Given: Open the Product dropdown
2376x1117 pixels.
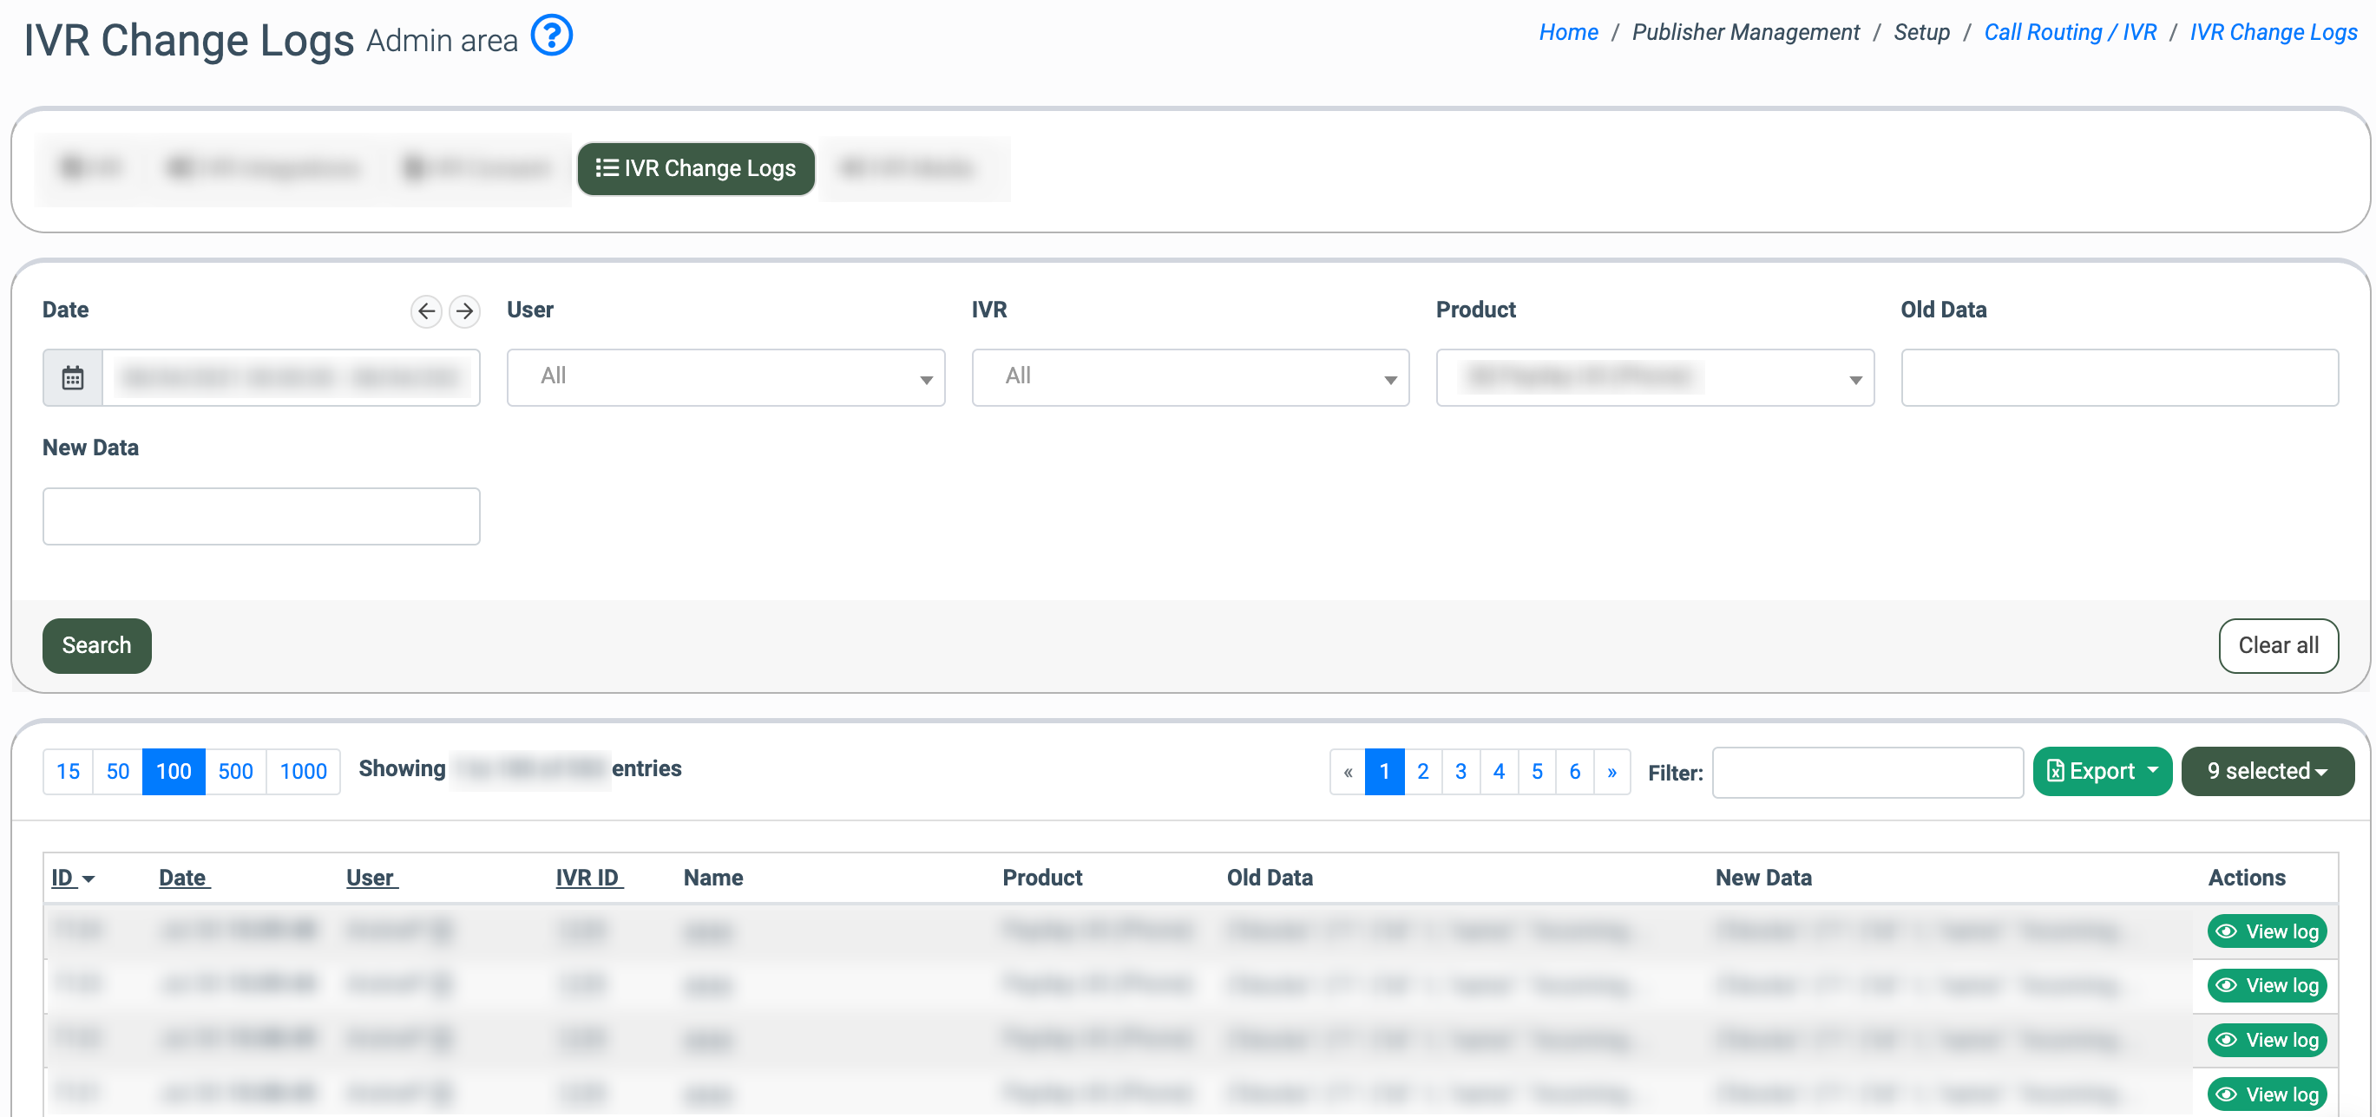Looking at the screenshot, I should point(1655,377).
